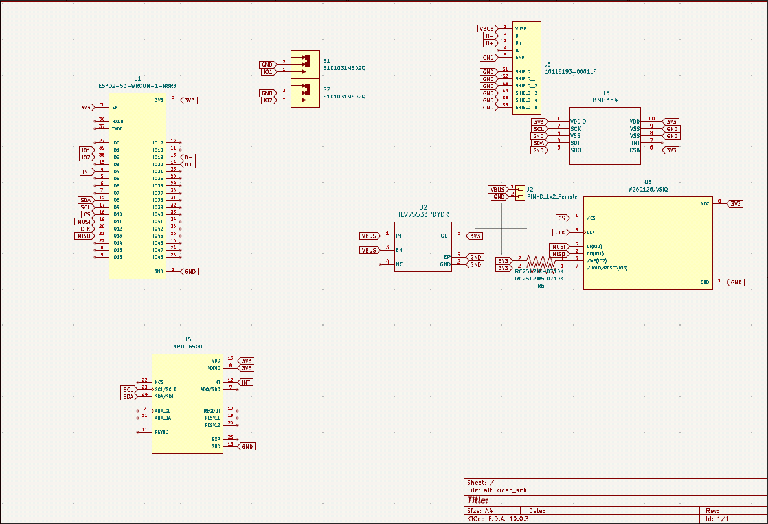Click the GND label on U5 pin 18

pyautogui.click(x=247, y=447)
